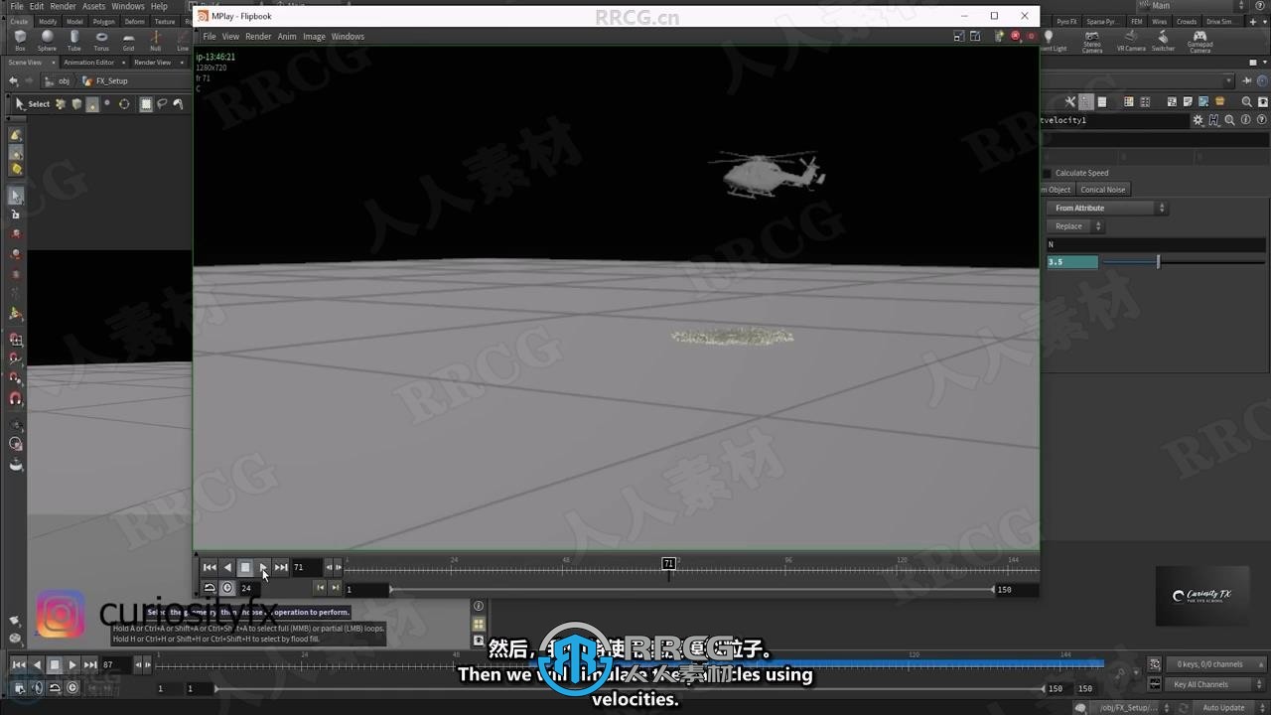
Task: Open the Houdini Edit menu
Action: (37, 6)
